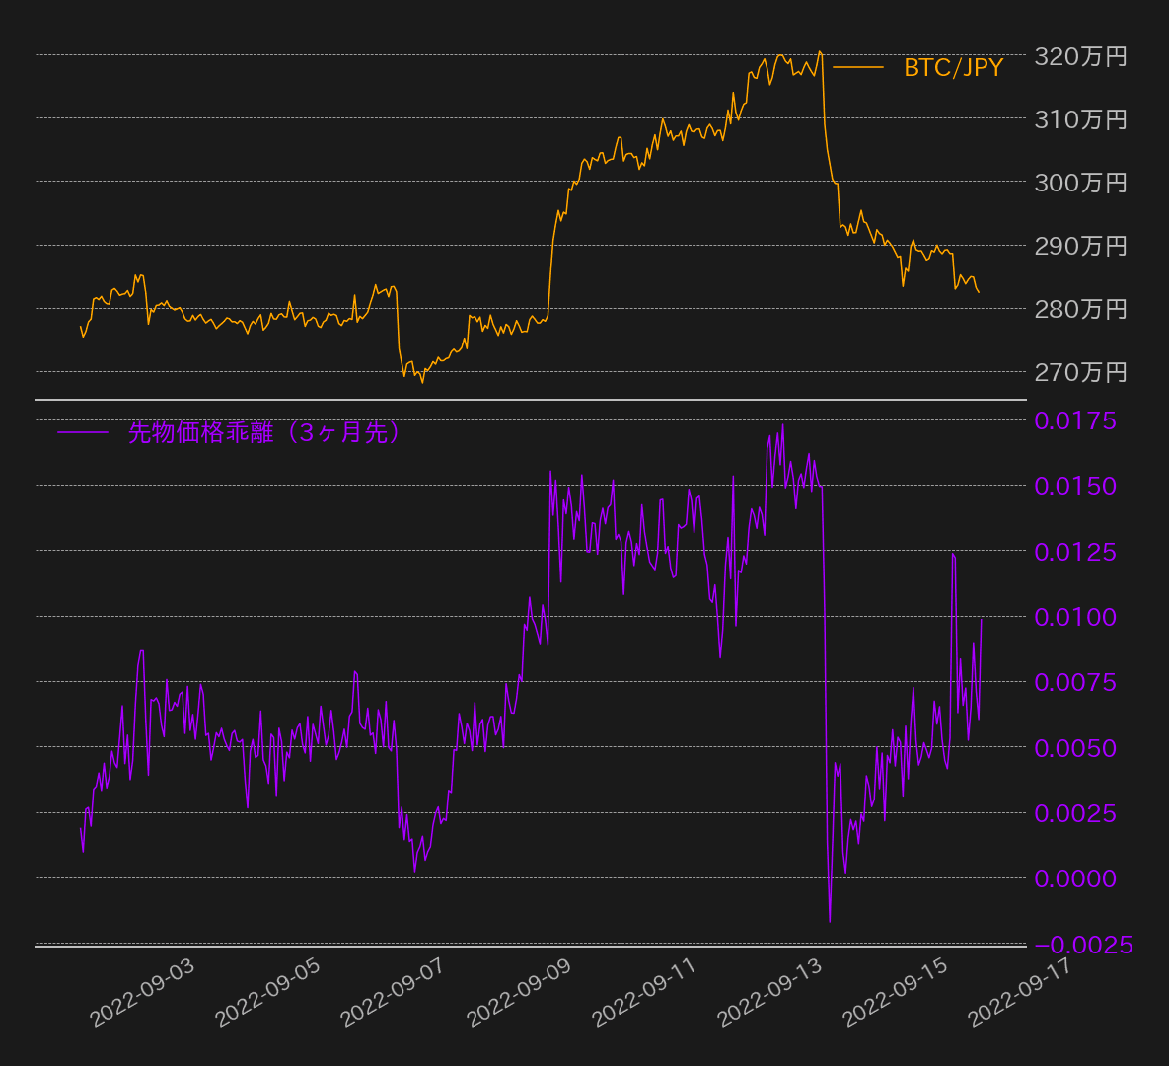The height and width of the screenshot is (1066, 1169).
Task: Click the BTC/JPY legend label
Action: (953, 67)
